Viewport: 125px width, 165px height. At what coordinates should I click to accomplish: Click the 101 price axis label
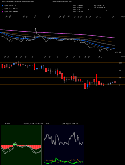(x=120, y=63)
